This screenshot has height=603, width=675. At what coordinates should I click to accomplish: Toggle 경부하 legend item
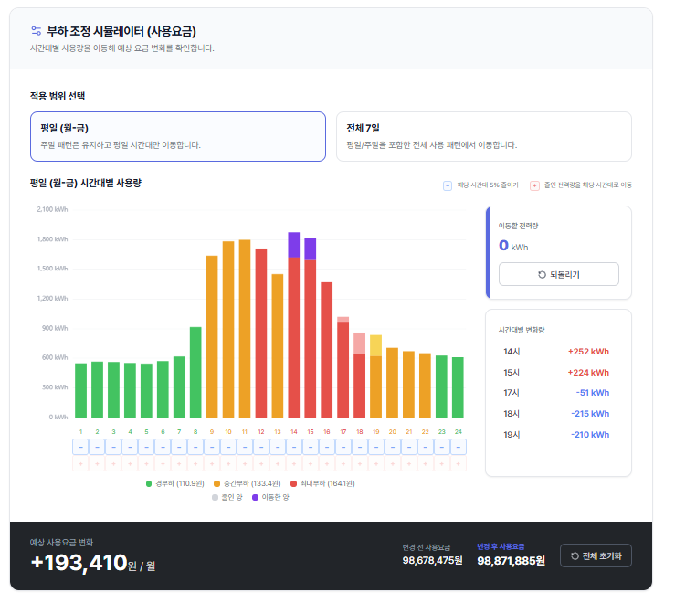pyautogui.click(x=174, y=482)
